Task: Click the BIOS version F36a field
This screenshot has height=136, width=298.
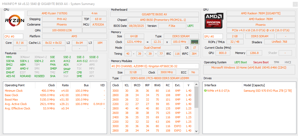Action: [x=172, y=26]
